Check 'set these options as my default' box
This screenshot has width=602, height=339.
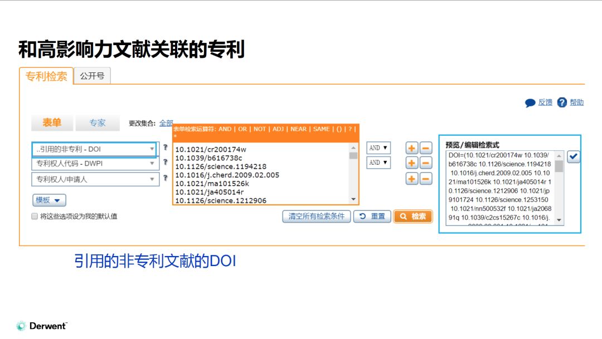(x=35, y=217)
